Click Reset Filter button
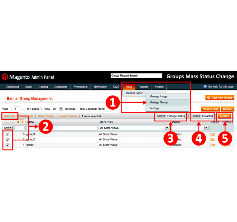 (x=210, y=109)
